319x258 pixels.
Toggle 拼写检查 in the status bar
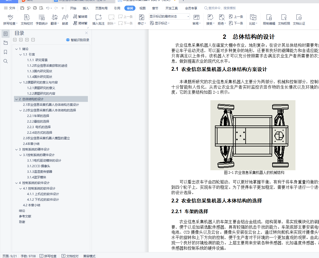click(48, 256)
